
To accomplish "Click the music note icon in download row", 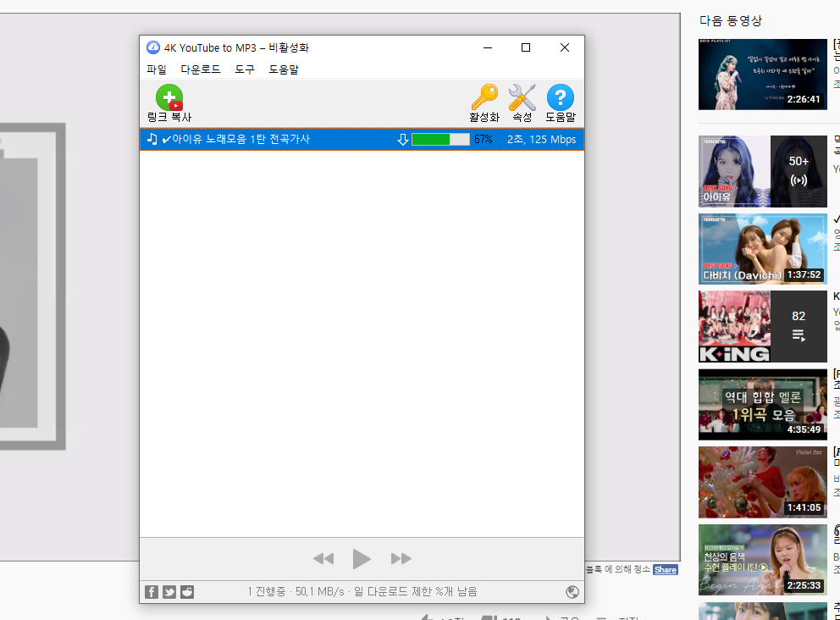I will coord(152,139).
